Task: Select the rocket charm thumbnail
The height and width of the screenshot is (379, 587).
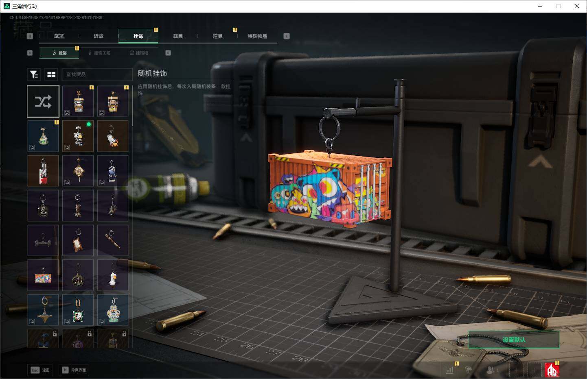Action: coord(113,136)
